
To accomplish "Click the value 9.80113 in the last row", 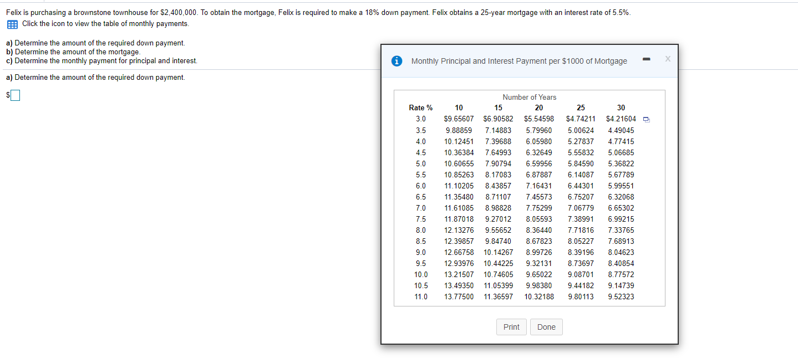I will (x=581, y=296).
